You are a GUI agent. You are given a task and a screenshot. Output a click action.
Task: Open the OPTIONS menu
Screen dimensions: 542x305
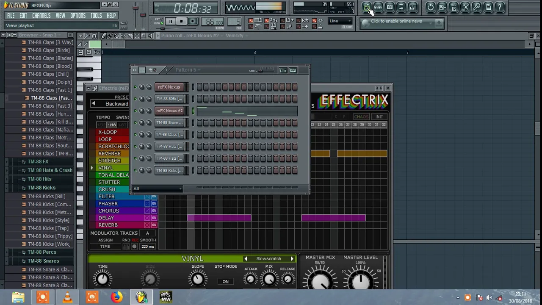coord(78,16)
